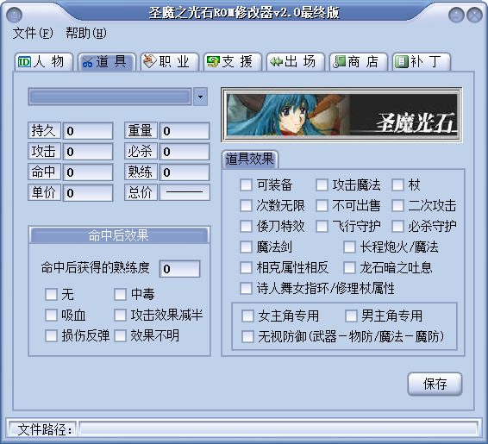The width and height of the screenshot is (488, 444).
Task: Check the 女主角专用 checkbox
Action: pos(247,316)
